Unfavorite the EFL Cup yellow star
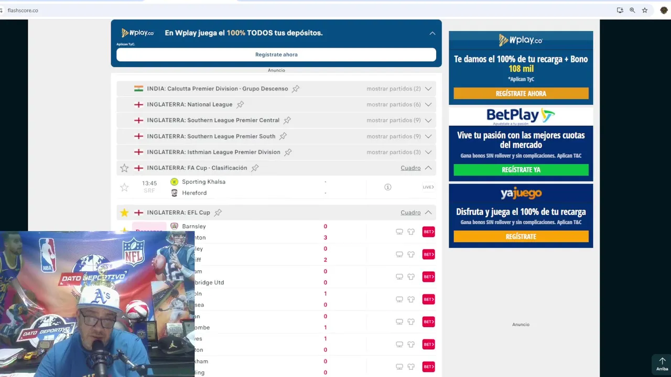This screenshot has height=377, width=671. coord(124,213)
